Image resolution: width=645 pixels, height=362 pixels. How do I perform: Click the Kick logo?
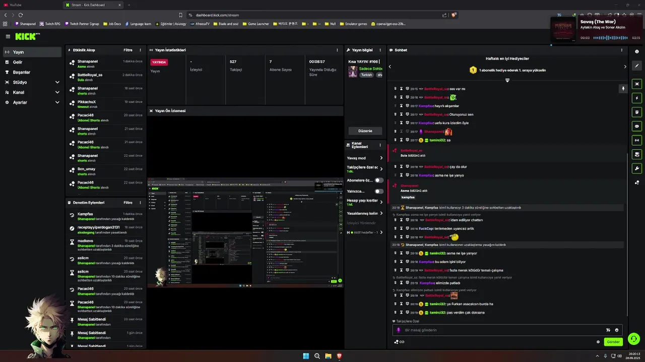(27, 36)
